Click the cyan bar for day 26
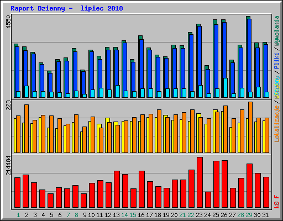The image size is (283, 221). point(226,88)
